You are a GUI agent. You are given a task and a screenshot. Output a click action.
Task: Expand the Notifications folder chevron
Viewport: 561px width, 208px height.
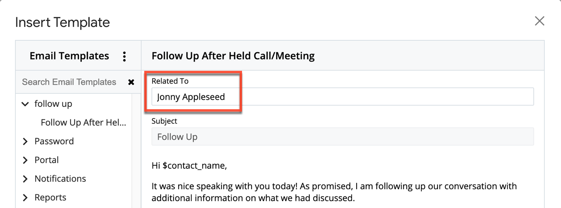click(25, 179)
